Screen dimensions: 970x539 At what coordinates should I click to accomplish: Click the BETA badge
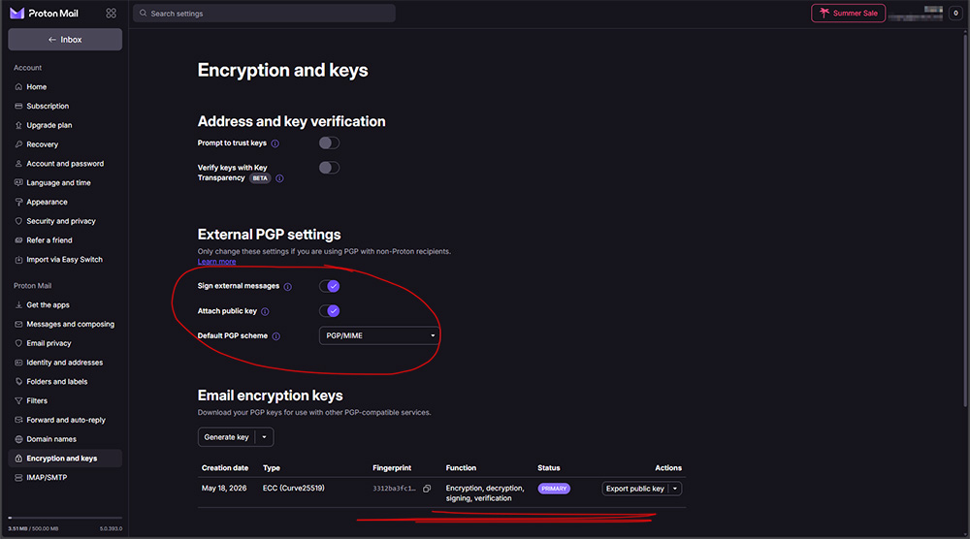pyautogui.click(x=260, y=178)
